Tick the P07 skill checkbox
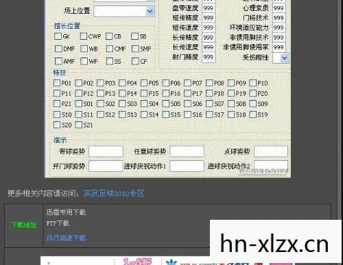Viewport: 343px width, 265px height. tap(187, 83)
